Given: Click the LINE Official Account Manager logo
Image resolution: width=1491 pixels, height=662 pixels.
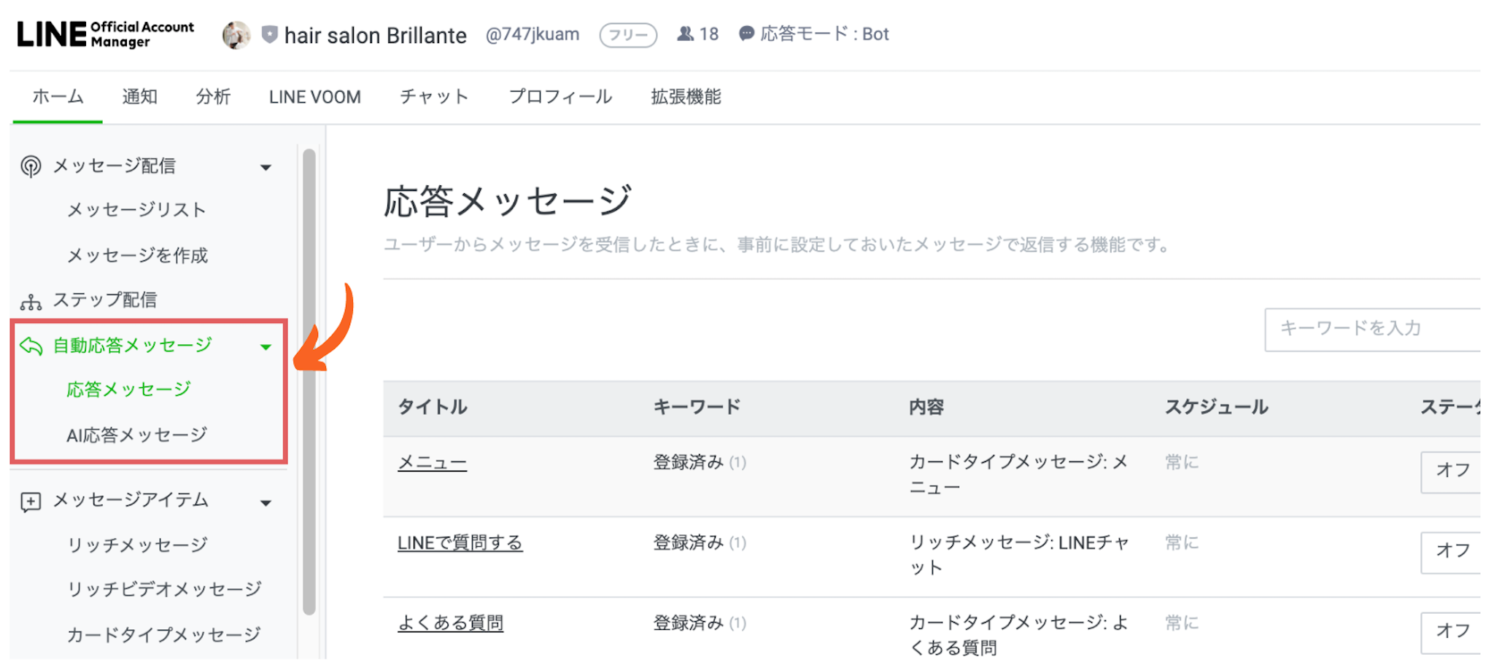Looking at the screenshot, I should 106,34.
